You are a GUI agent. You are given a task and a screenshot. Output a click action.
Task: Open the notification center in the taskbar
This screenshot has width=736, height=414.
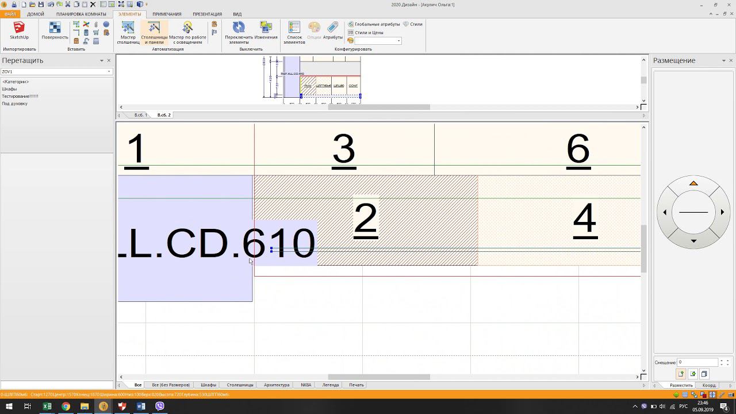[724, 407]
